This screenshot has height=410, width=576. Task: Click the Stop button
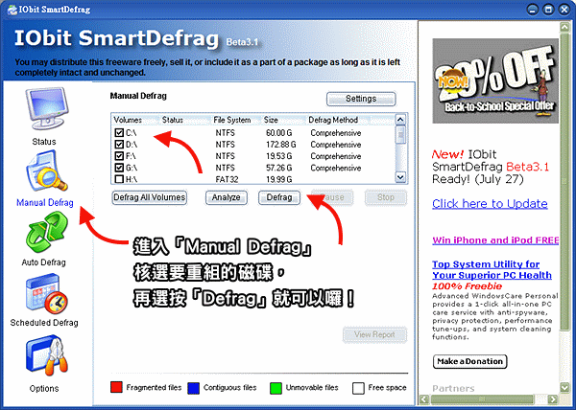point(386,197)
